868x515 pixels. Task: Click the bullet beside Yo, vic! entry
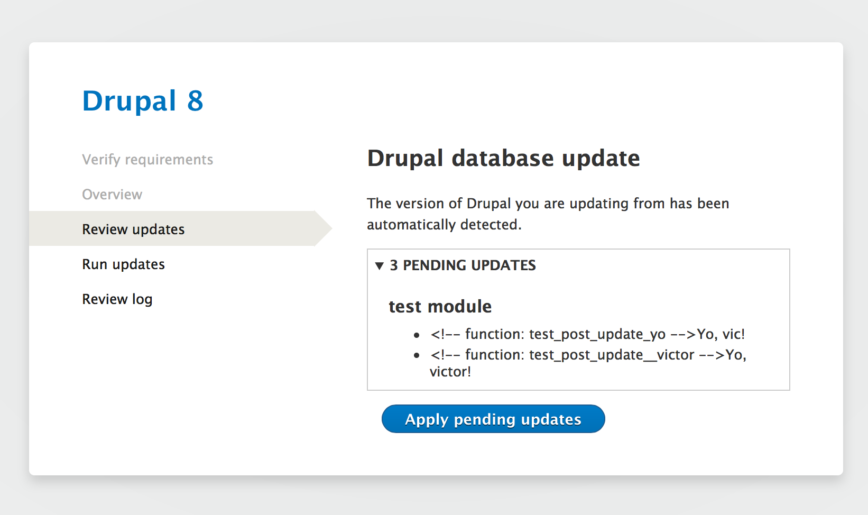[x=417, y=335]
